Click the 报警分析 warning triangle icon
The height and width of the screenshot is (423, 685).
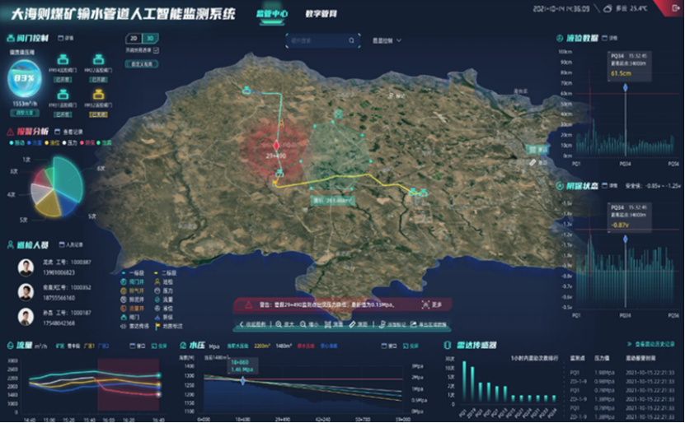[11, 131]
